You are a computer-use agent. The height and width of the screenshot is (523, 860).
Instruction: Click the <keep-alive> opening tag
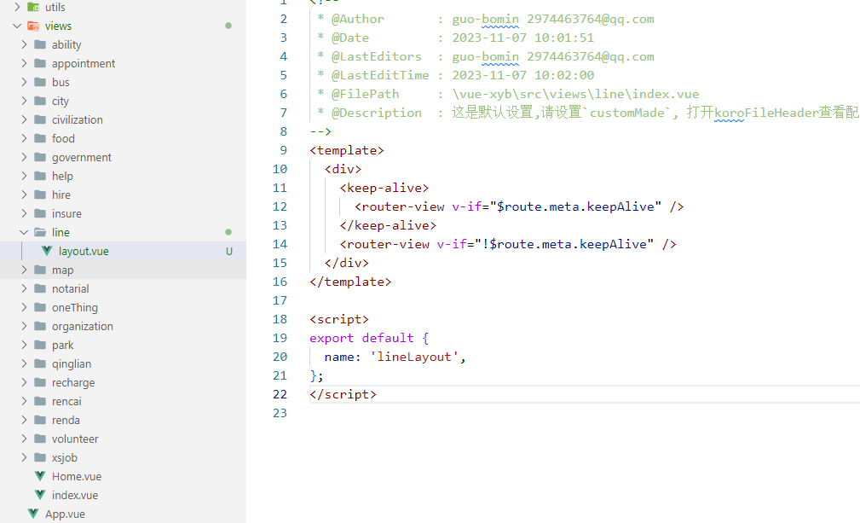click(384, 188)
